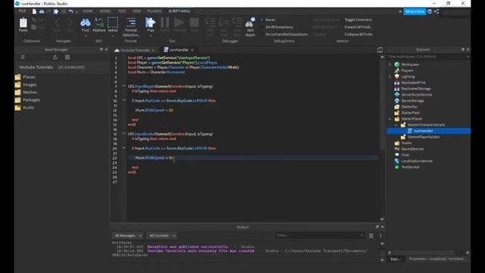Click Collapse All Folds action
This screenshot has width=485, height=273.
tap(358, 34)
